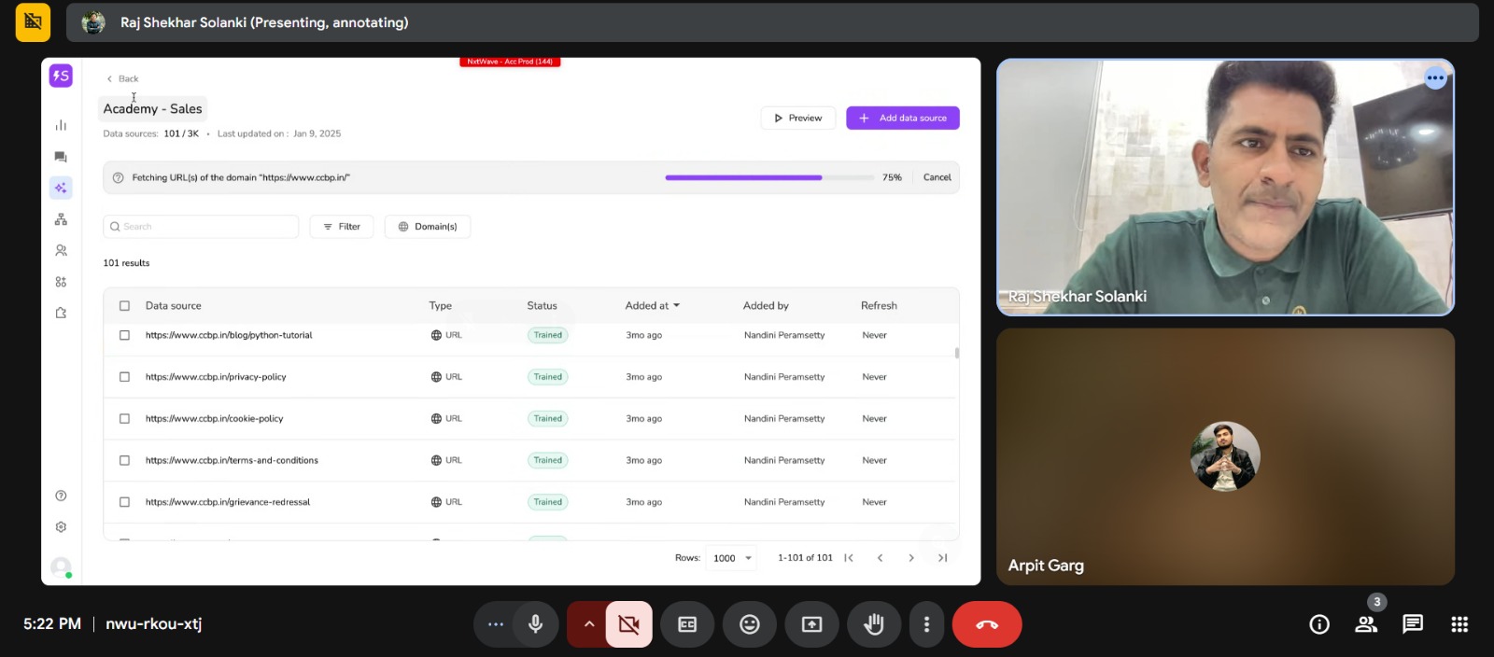Image resolution: width=1494 pixels, height=657 pixels.
Task: Click the Status column header
Action: tap(542, 306)
